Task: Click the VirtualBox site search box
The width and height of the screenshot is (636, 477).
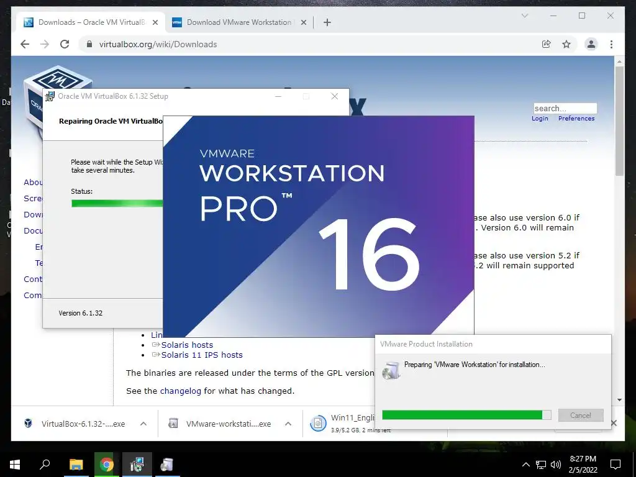Action: coord(565,108)
